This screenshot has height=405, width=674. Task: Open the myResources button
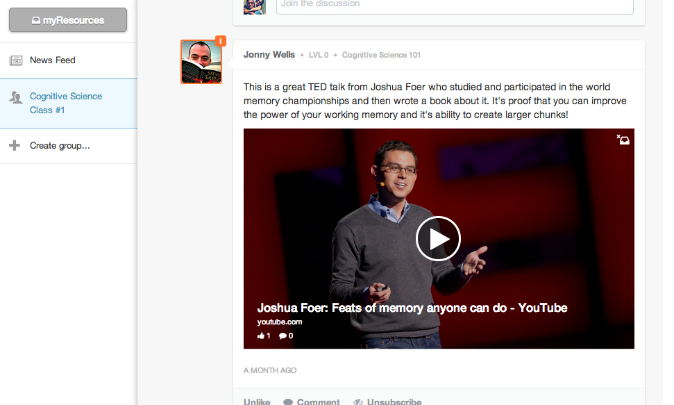68,19
